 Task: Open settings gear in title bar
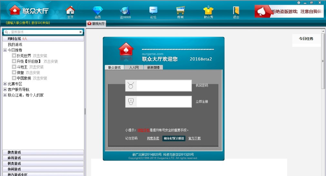click(299, 3)
